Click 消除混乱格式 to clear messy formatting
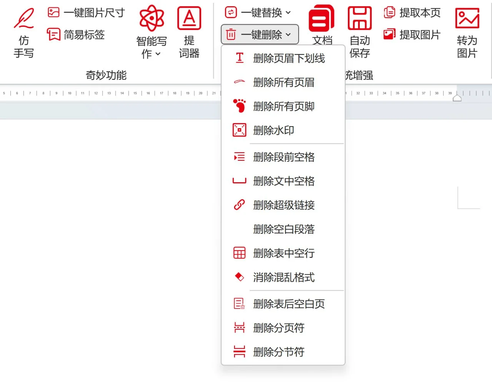Viewport: 492px width, 386px height. coord(284,277)
